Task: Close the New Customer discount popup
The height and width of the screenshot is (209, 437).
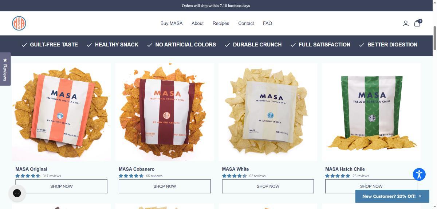Action: [x=420, y=196]
